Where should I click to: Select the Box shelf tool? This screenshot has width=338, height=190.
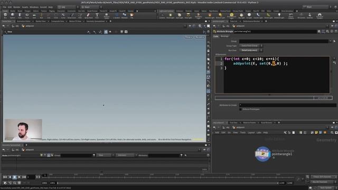(5, 15)
